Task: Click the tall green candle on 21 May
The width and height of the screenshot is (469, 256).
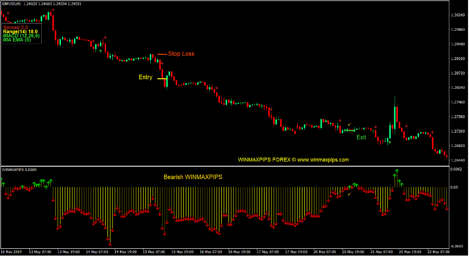Action: tap(396, 115)
